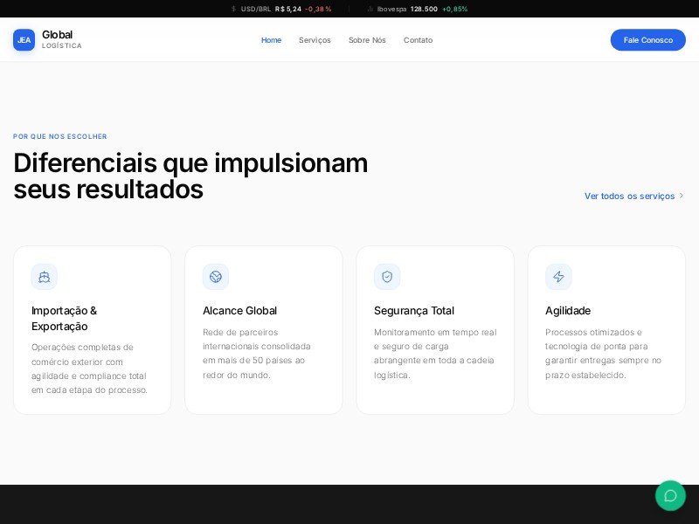Open the Ver todos os serviços link
699x524 pixels.
click(x=627, y=196)
